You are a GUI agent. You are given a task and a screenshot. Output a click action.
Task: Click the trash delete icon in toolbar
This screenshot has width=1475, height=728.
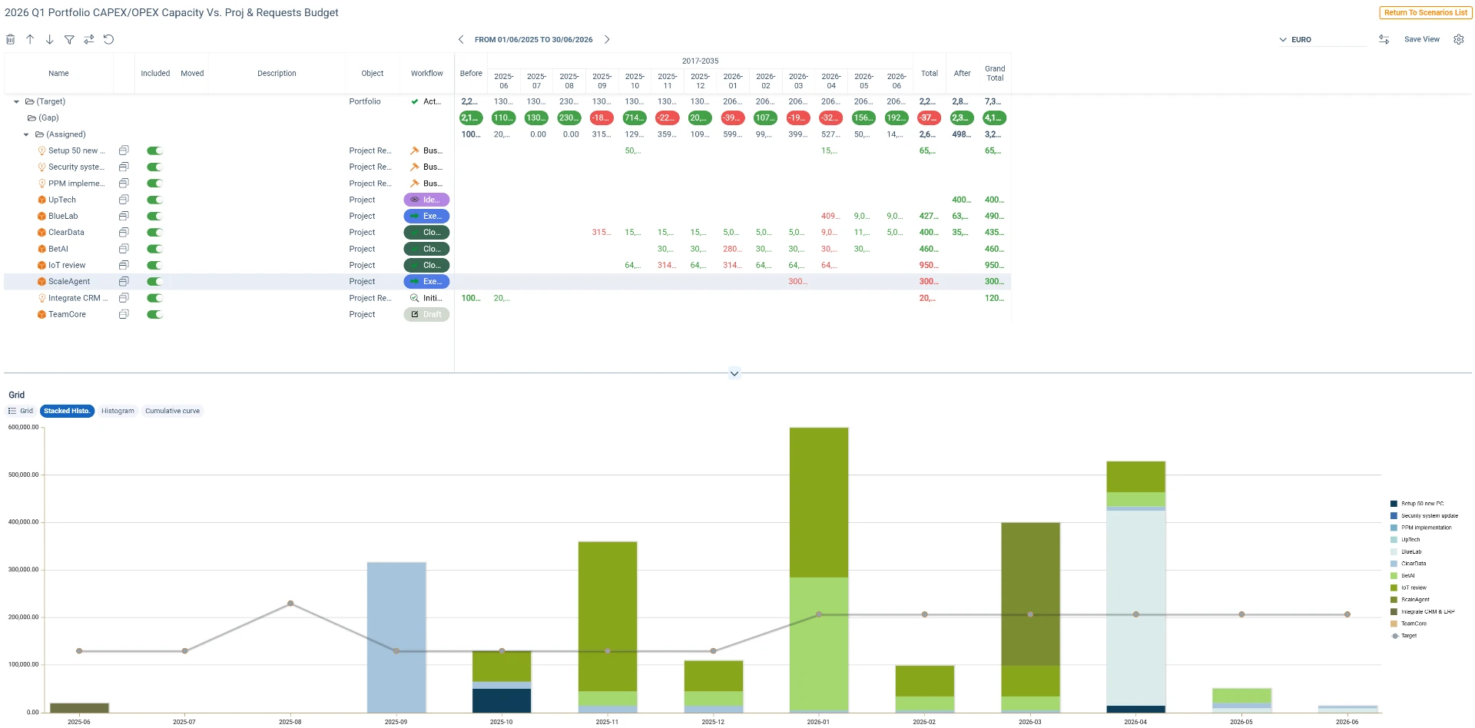point(11,39)
